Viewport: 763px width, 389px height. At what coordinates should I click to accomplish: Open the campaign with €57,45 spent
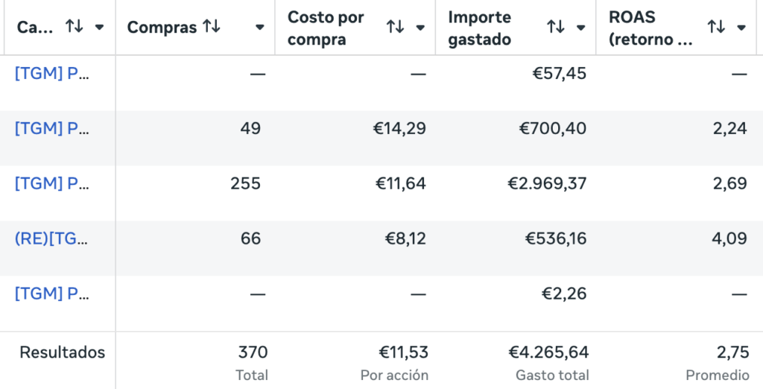[51, 73]
